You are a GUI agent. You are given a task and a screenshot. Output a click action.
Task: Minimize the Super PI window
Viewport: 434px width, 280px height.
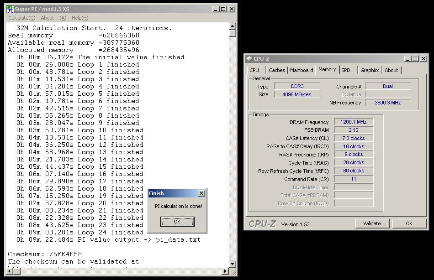pos(216,9)
